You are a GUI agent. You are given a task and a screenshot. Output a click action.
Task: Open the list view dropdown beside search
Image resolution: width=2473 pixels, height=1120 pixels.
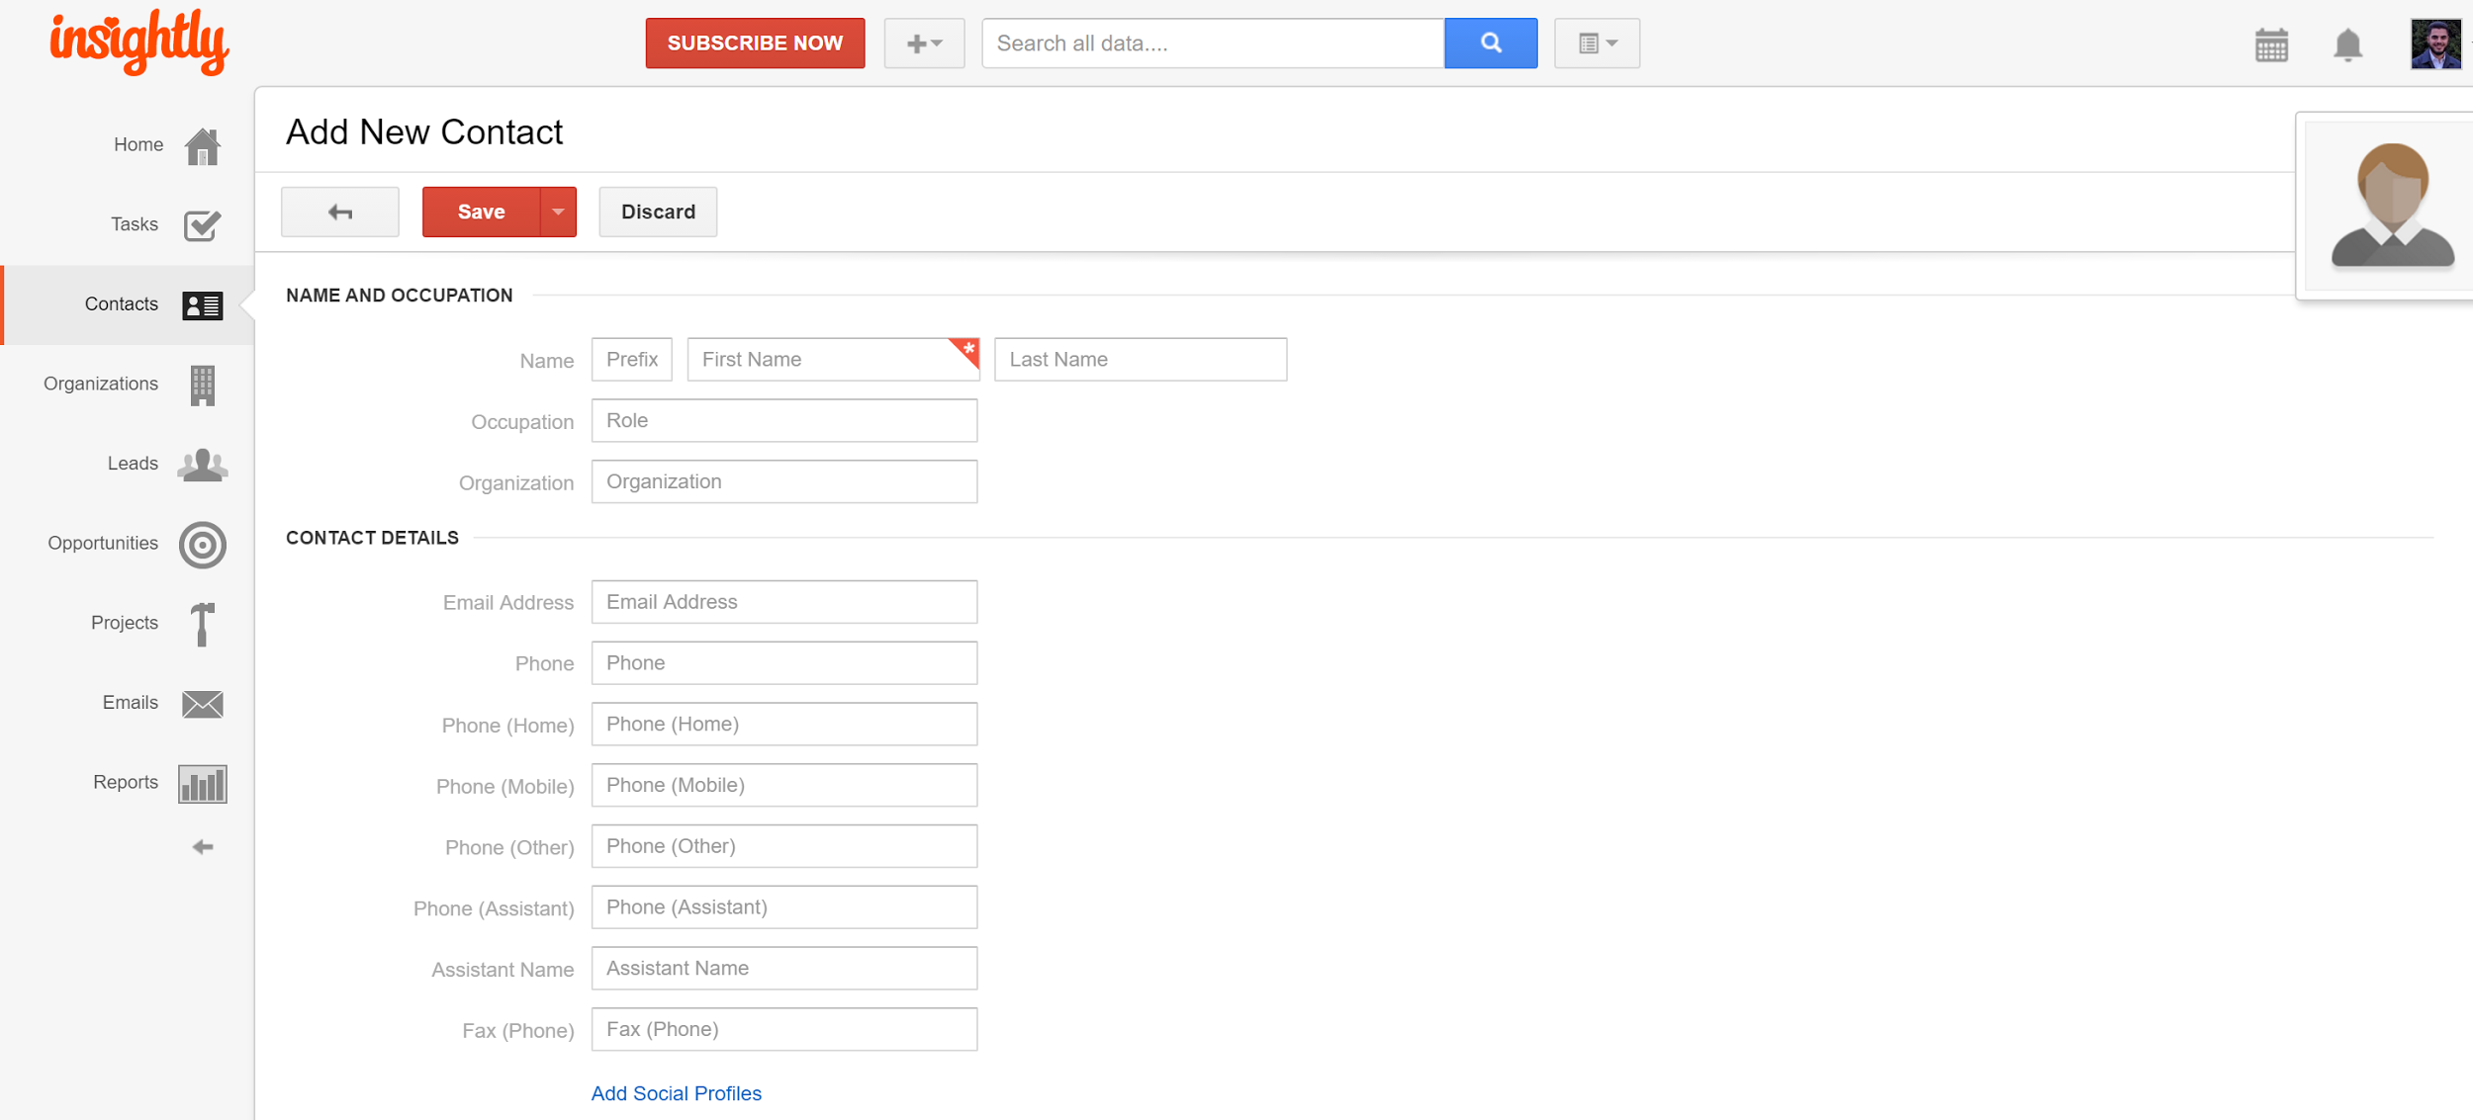(1597, 43)
